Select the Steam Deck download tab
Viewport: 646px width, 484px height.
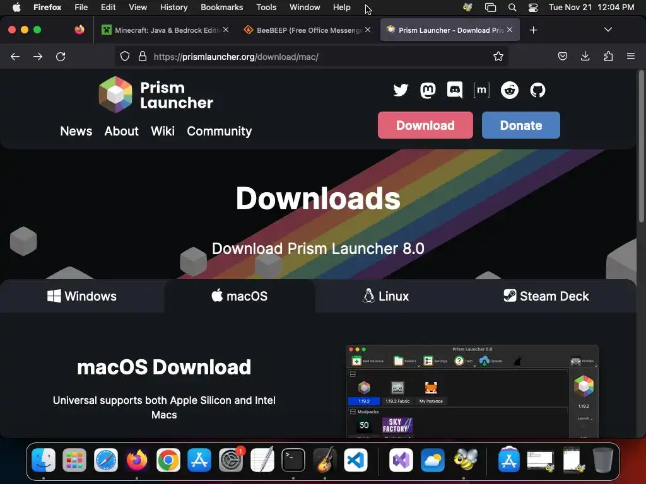tap(546, 296)
